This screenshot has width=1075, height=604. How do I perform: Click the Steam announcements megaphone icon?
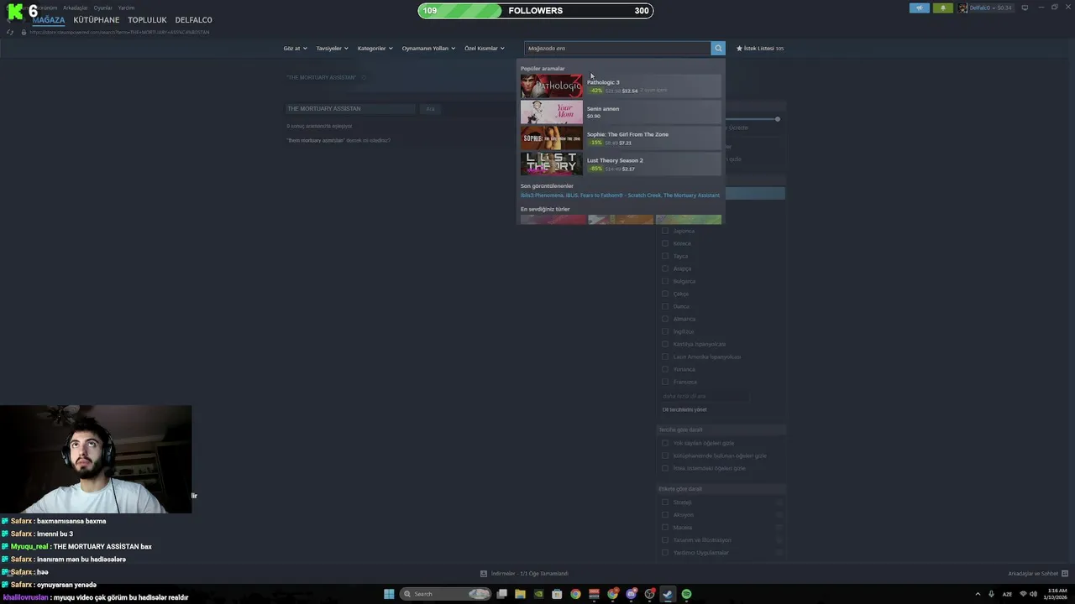click(920, 8)
